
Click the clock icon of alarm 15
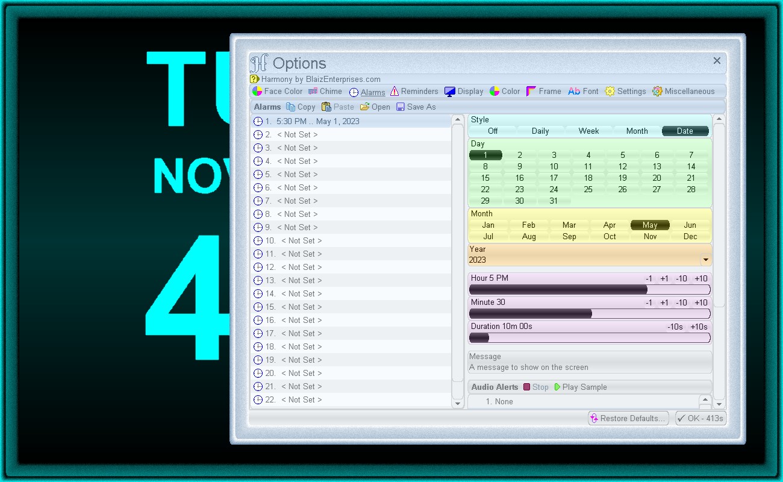click(x=258, y=307)
